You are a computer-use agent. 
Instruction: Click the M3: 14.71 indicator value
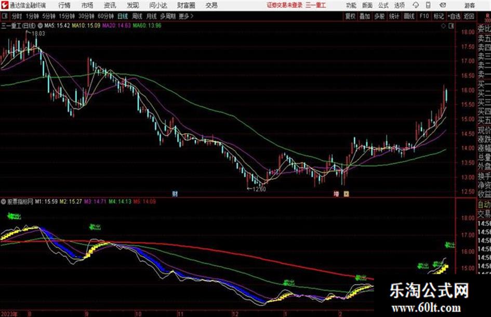(x=95, y=201)
